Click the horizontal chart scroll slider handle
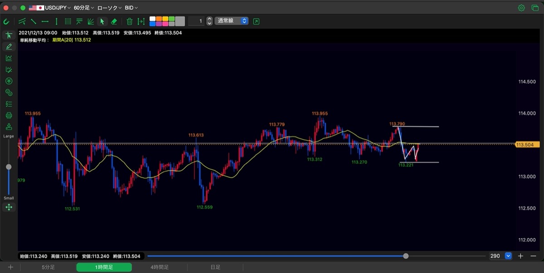Screen dimensions: 544x273 (x=406, y=256)
